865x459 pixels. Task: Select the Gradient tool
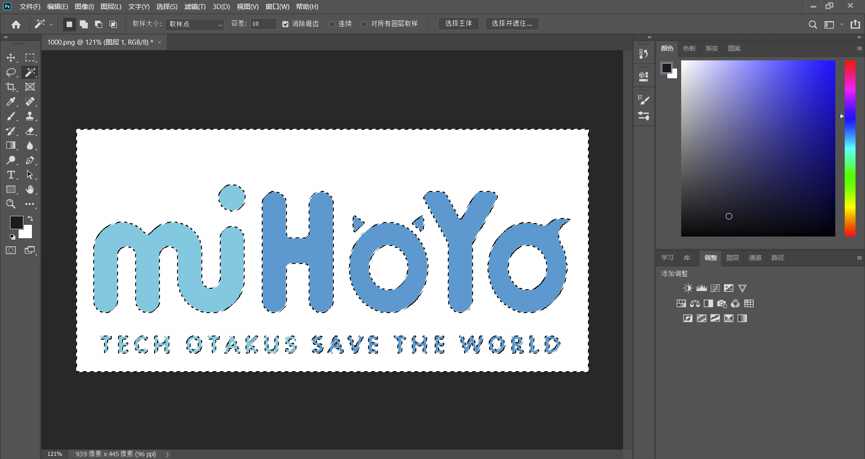click(x=11, y=145)
